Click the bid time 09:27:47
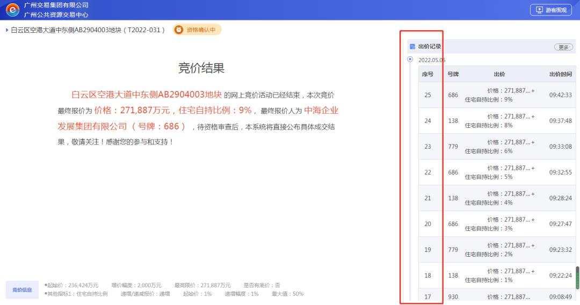580x305 pixels. (x=560, y=224)
